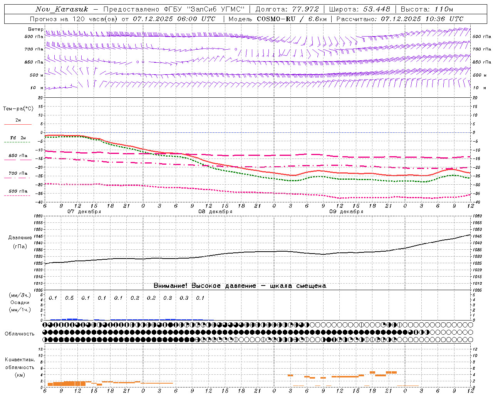Click the (гПа) pressure unit label

click(x=20, y=247)
